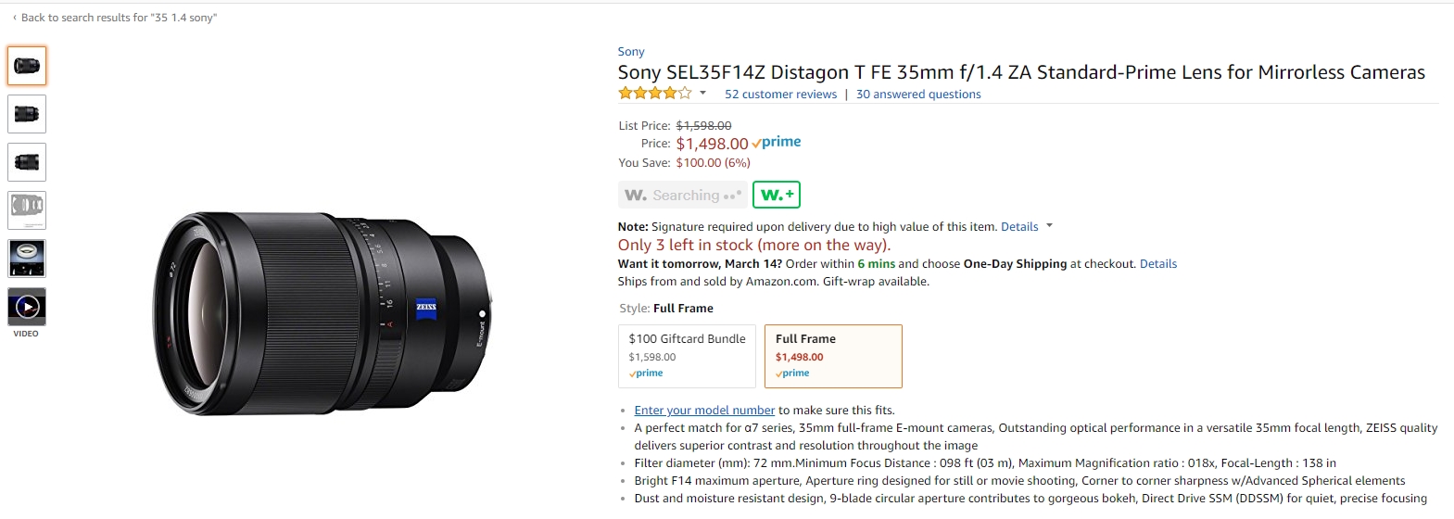Open the 52 customer reviews link
The image size is (1454, 519).
click(x=780, y=94)
